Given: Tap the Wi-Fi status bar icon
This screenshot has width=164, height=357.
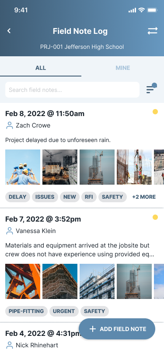Looking at the screenshot, I should [x=142, y=10].
